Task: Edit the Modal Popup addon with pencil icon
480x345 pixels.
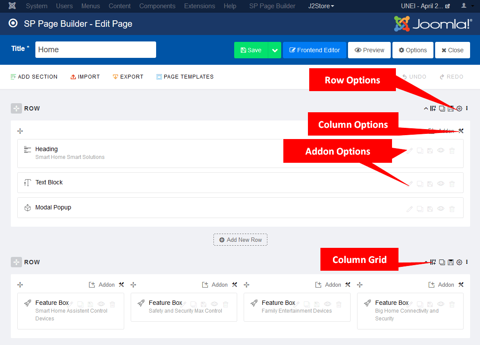Action: (x=410, y=209)
